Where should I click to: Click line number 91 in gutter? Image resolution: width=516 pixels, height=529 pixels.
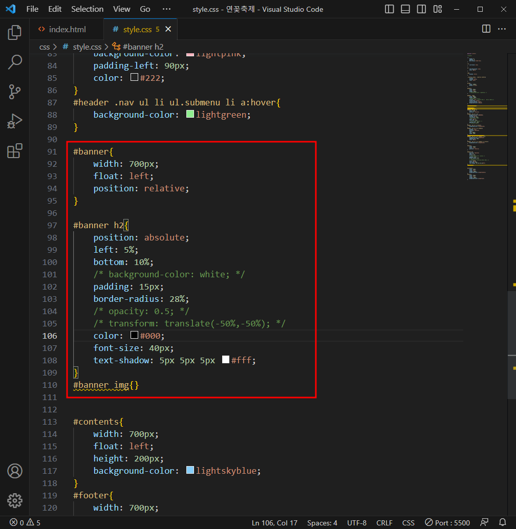click(x=52, y=151)
